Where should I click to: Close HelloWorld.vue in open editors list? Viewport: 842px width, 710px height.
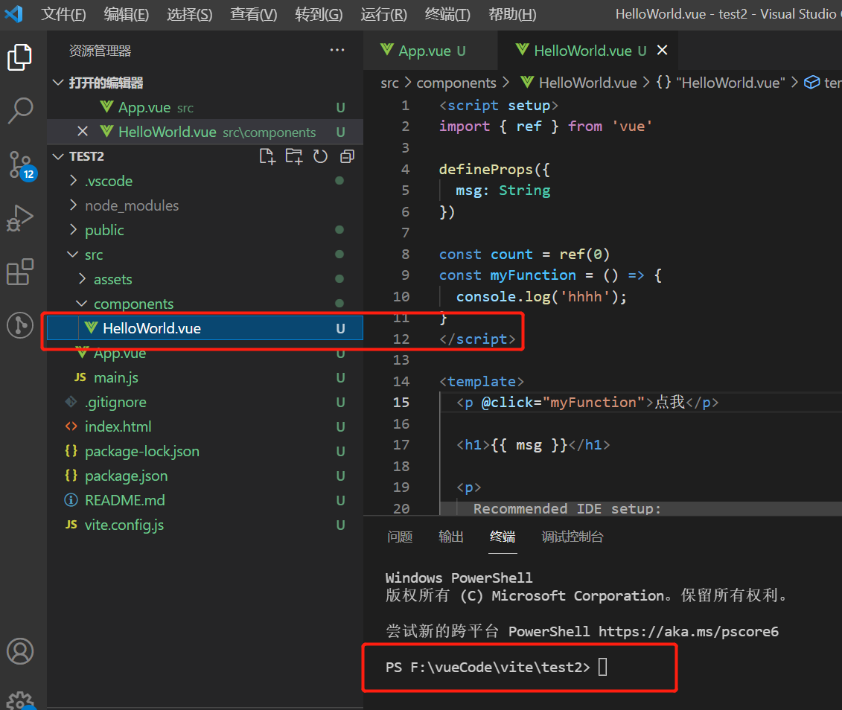[x=82, y=132]
